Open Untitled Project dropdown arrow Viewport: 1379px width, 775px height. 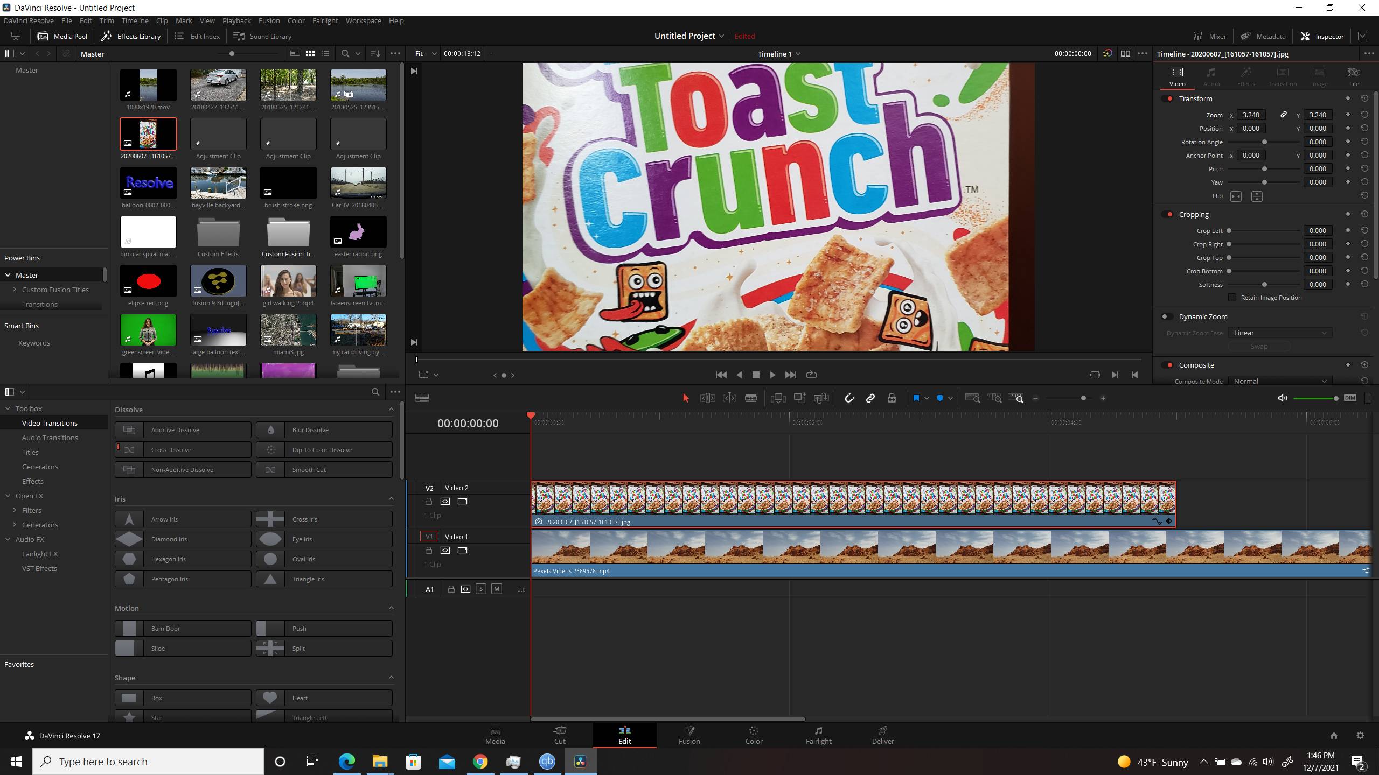coord(721,36)
